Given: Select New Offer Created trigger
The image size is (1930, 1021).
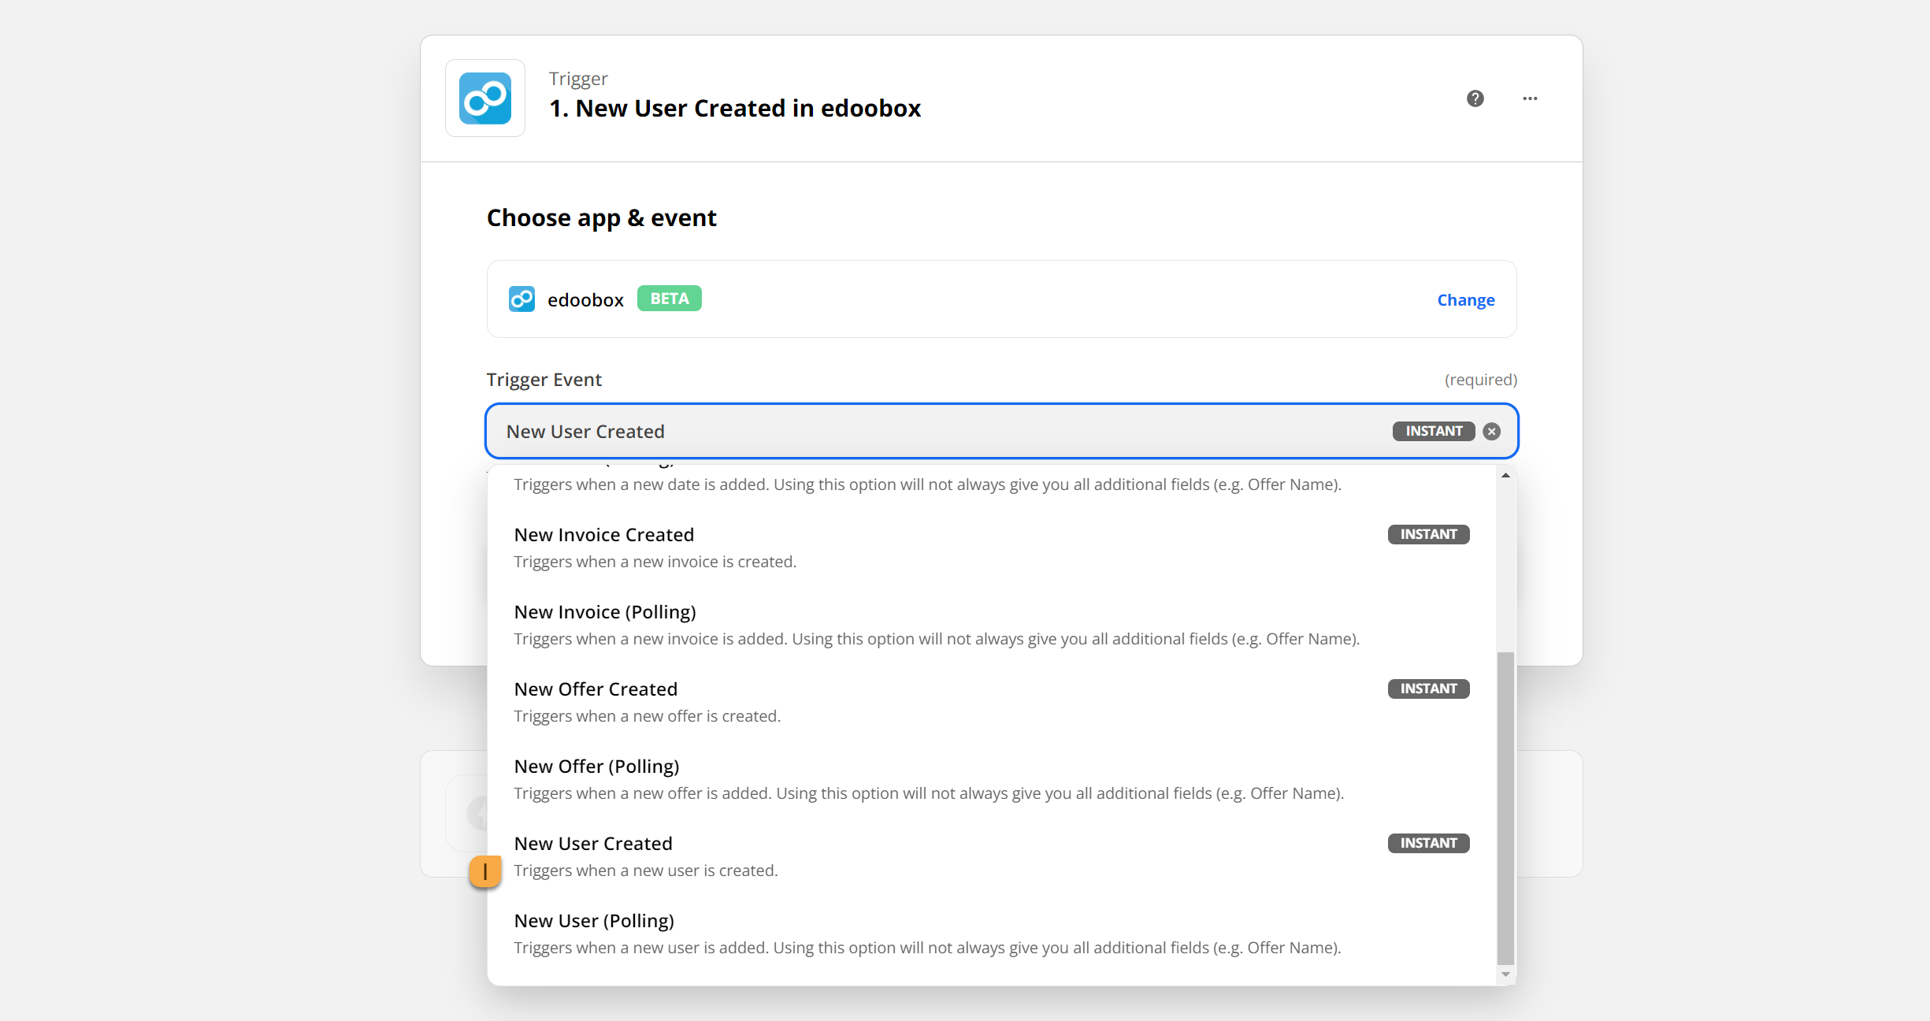Looking at the screenshot, I should [x=596, y=689].
